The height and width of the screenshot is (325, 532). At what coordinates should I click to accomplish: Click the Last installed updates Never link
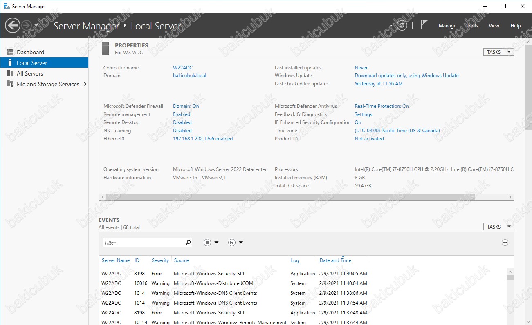point(361,68)
